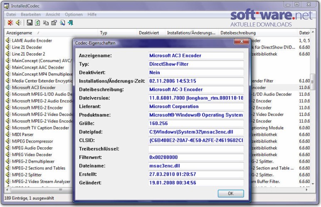The height and width of the screenshot is (207, 321).
Task: Sort by the Anzeigename column header
Action: (x=51, y=33)
